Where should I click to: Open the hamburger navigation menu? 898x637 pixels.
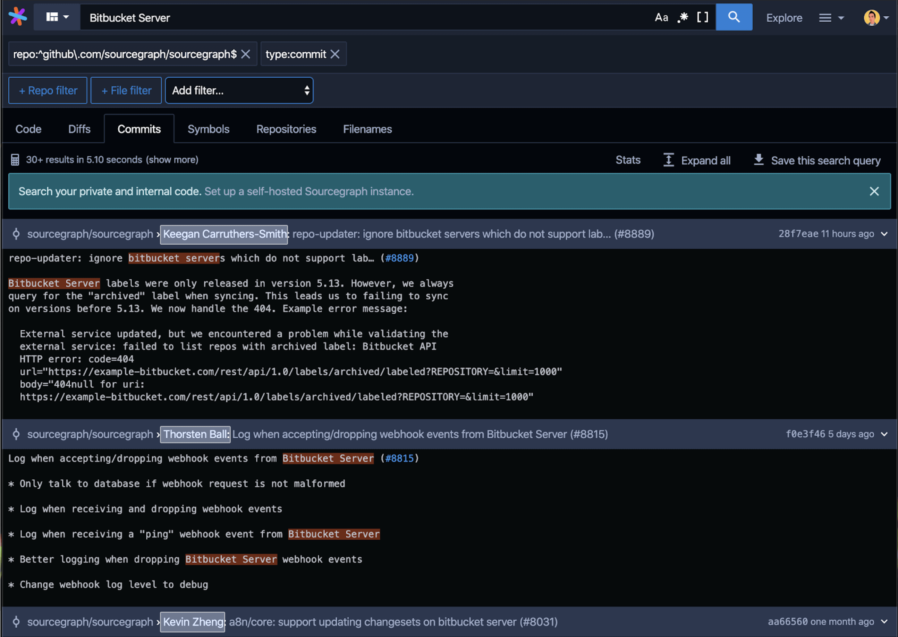831,18
